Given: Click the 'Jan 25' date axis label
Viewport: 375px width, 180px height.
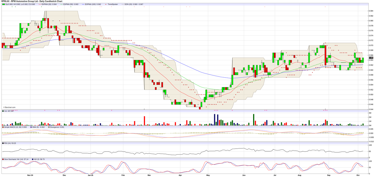Looking at the screenshot, I should pyautogui.click(x=91, y=175).
